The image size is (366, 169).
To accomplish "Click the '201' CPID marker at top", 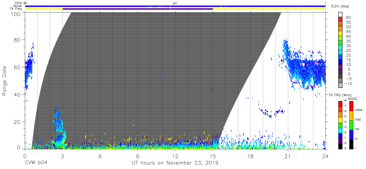I will [x=175, y=3].
